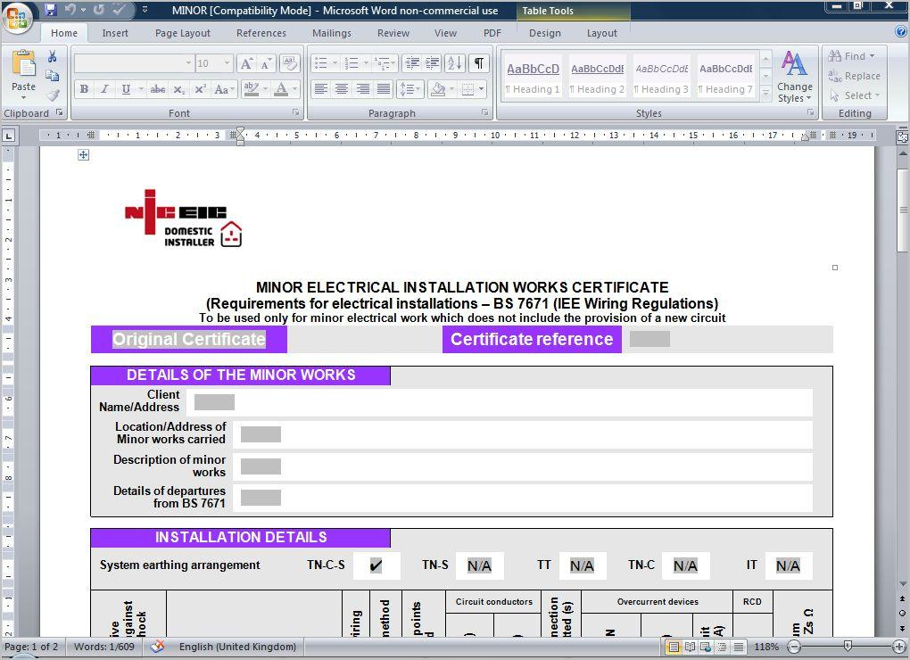910x660 pixels.
Task: Choose the font color swatch
Action: tap(281, 89)
